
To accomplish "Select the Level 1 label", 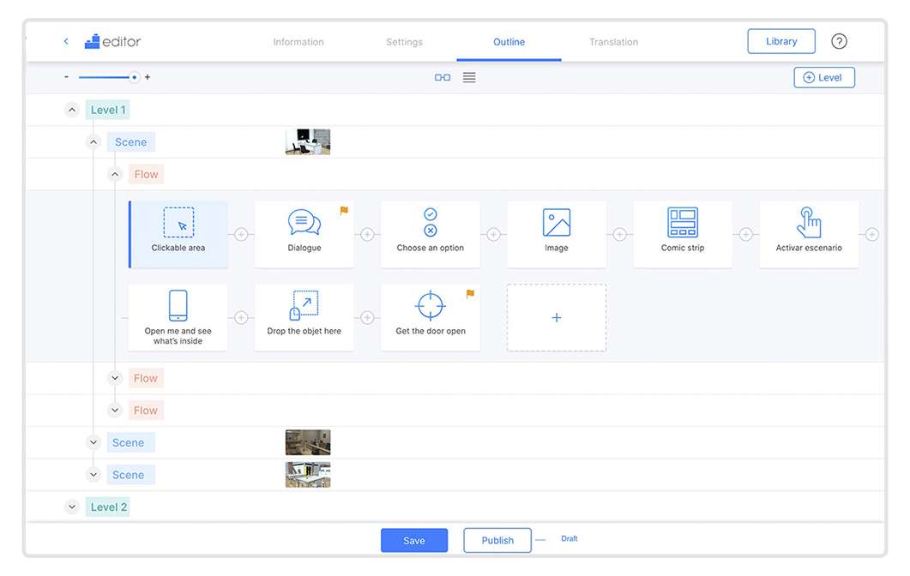I will tap(108, 110).
